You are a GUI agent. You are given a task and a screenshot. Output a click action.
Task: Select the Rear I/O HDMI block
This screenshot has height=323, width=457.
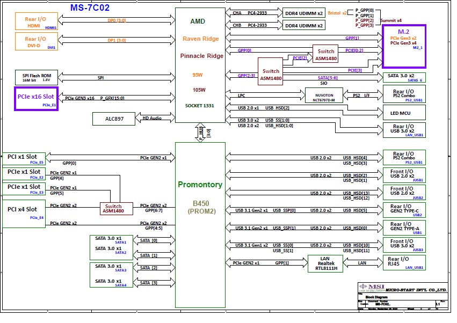click(37, 21)
